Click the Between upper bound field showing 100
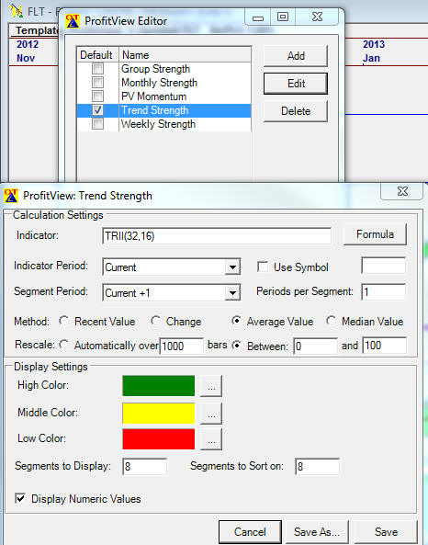Viewport: 428px width, 545px height. pyautogui.click(x=384, y=346)
